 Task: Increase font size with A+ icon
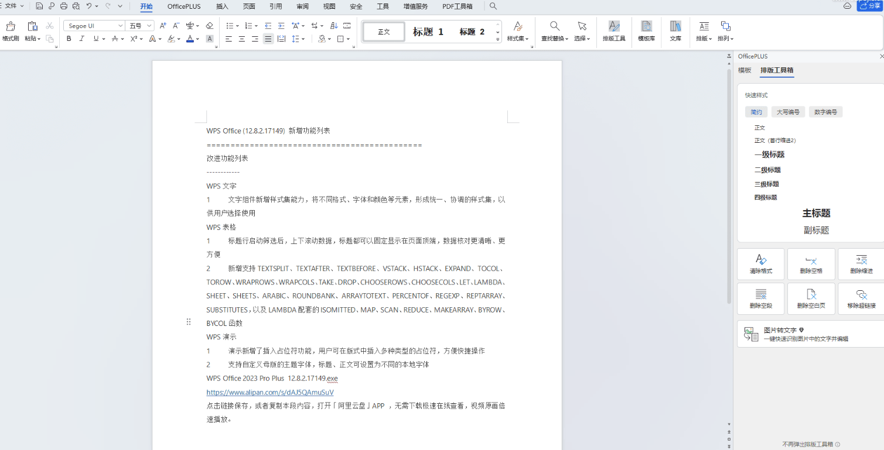click(163, 26)
